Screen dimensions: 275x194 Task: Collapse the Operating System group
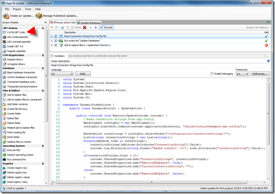[x=42, y=146]
